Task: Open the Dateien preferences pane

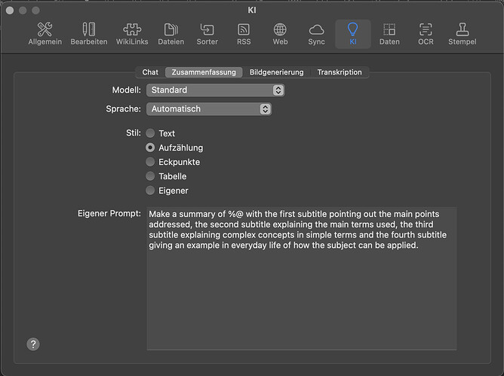Action: [x=171, y=34]
